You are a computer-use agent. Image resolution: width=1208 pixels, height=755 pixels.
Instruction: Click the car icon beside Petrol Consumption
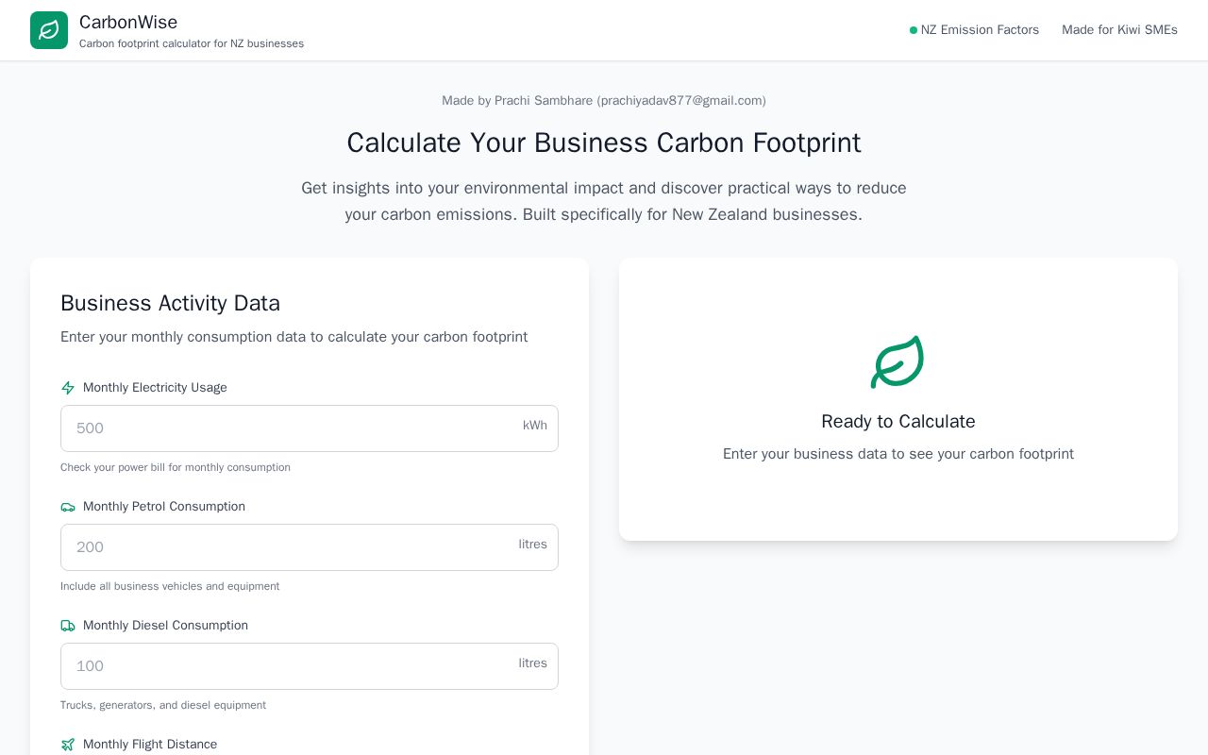coord(68,507)
